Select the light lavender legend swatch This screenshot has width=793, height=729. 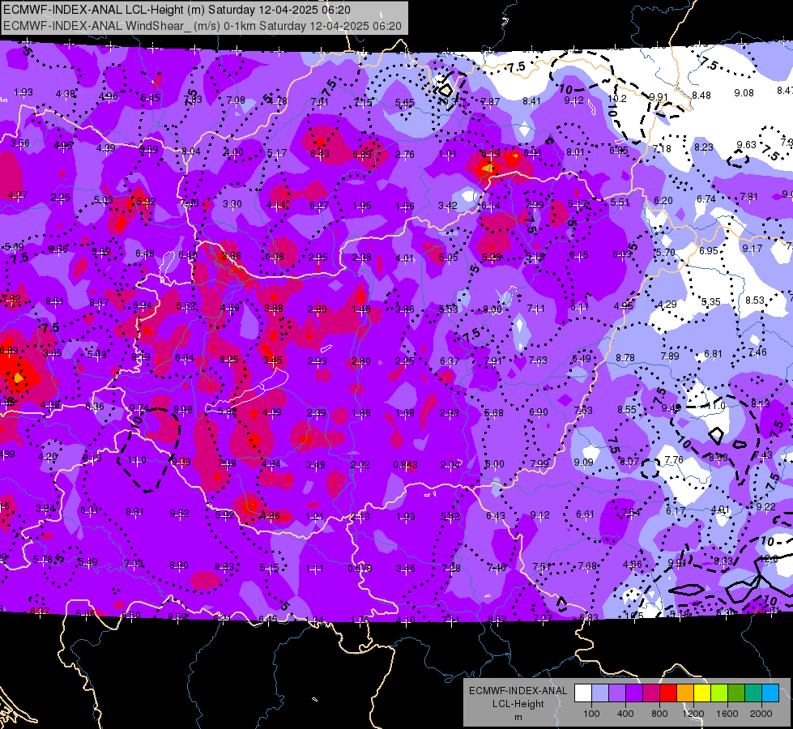click(600, 693)
